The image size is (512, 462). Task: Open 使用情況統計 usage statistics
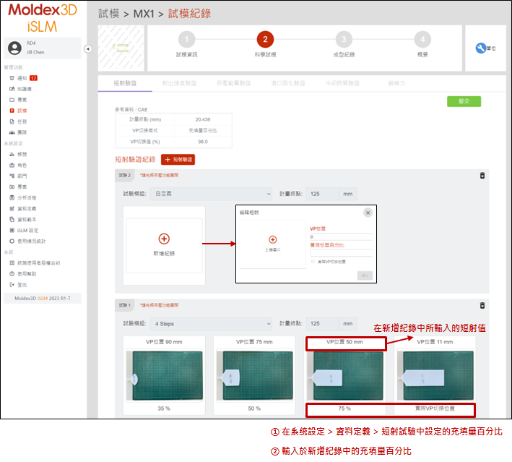[27, 241]
